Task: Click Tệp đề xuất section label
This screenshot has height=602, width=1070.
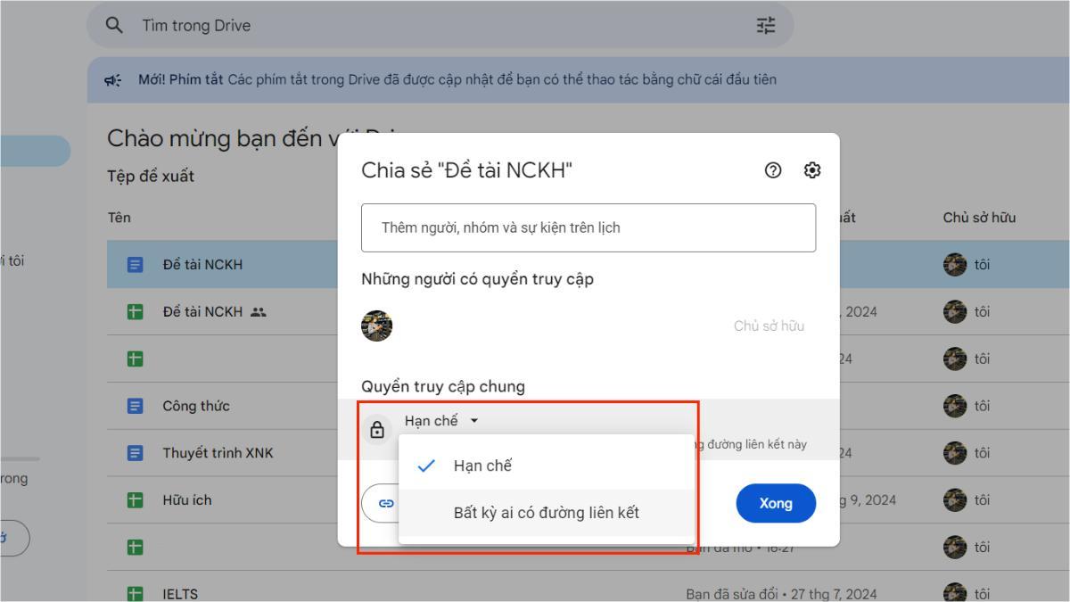Action: (151, 177)
